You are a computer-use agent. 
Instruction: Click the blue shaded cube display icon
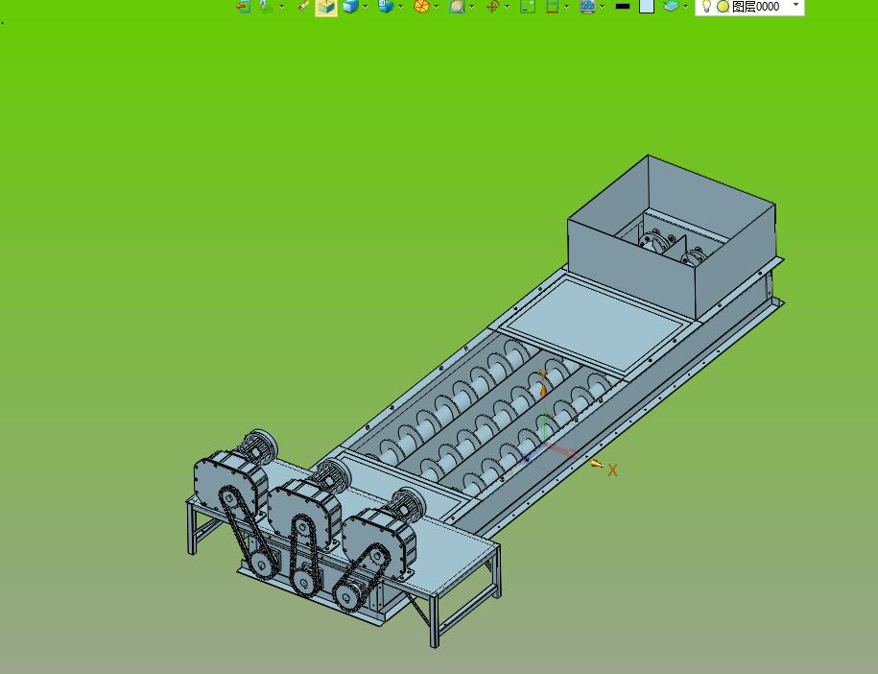point(350,6)
